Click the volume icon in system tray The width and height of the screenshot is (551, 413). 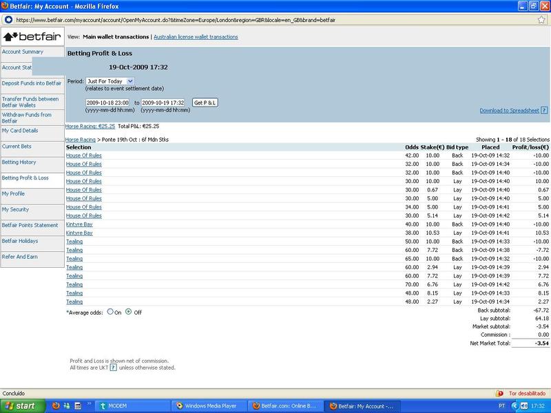524,406
